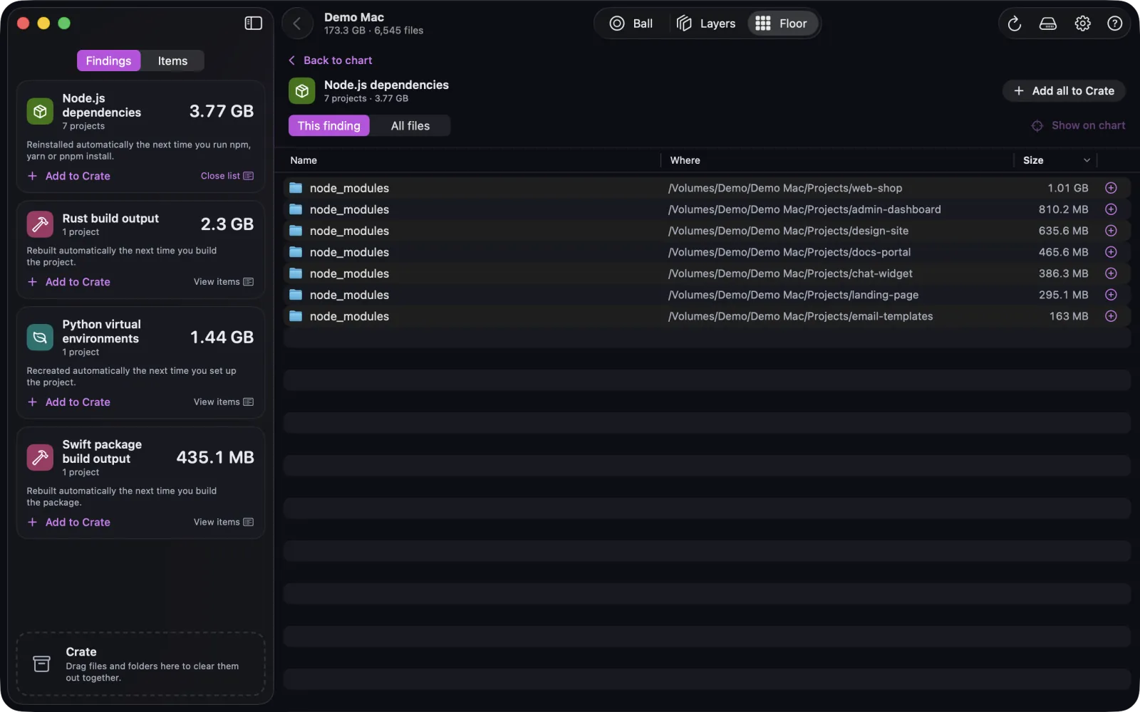Select the Projects/web-shop path cell
The image size is (1140, 712).
click(x=785, y=188)
